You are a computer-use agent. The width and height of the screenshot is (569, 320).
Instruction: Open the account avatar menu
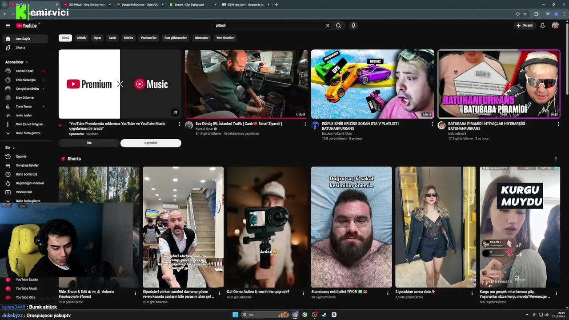coord(555,25)
